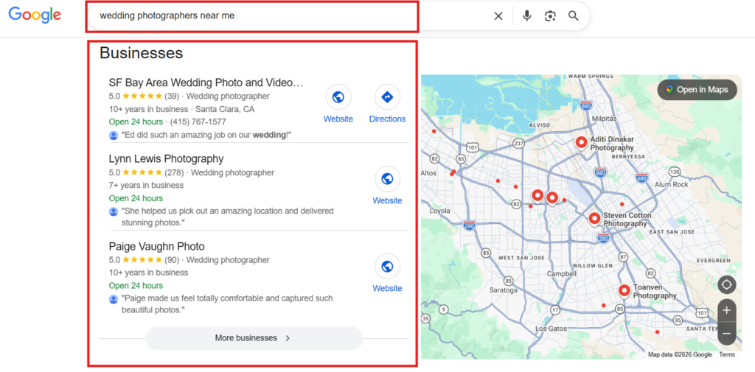This screenshot has width=755, height=372.
Task: Open the map Terms link
Action: coord(727,354)
